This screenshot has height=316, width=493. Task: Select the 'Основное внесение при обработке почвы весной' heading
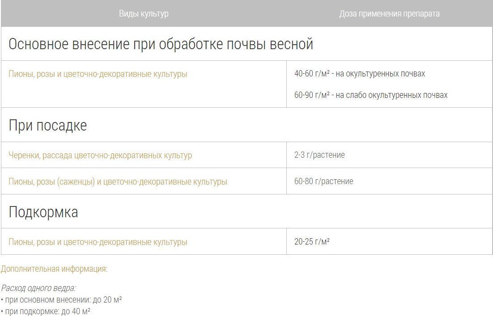click(161, 44)
